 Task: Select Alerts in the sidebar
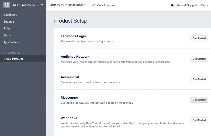click(7, 36)
